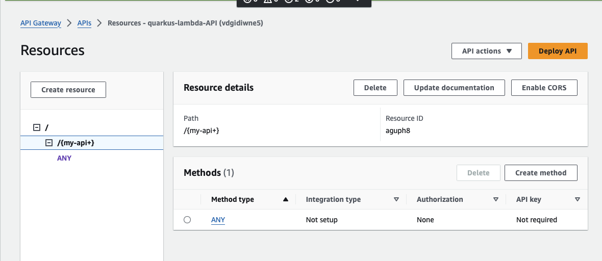The image size is (602, 261).
Task: Click the Resource ID label
Action: click(404, 118)
